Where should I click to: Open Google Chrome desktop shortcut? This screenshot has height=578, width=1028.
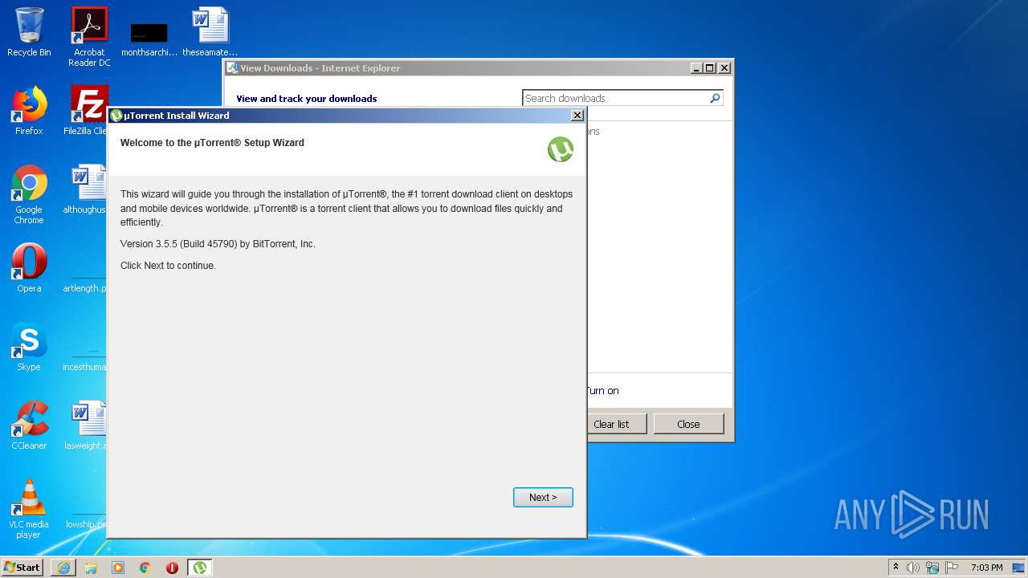click(x=29, y=194)
